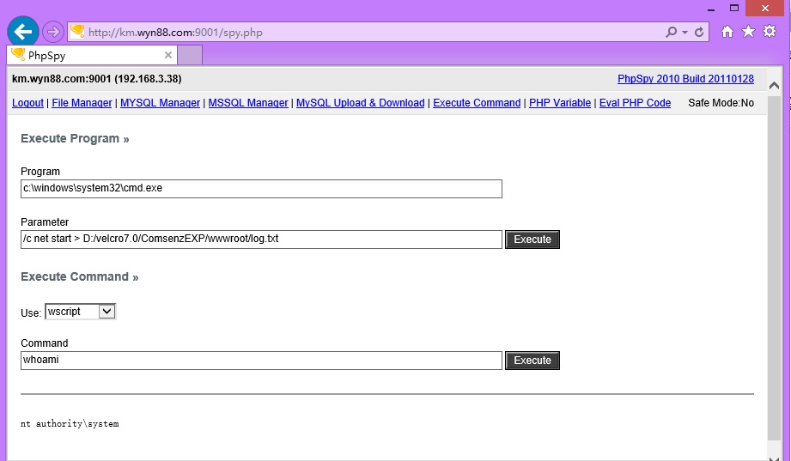Select the PhpSpy browser tab

(x=92, y=55)
